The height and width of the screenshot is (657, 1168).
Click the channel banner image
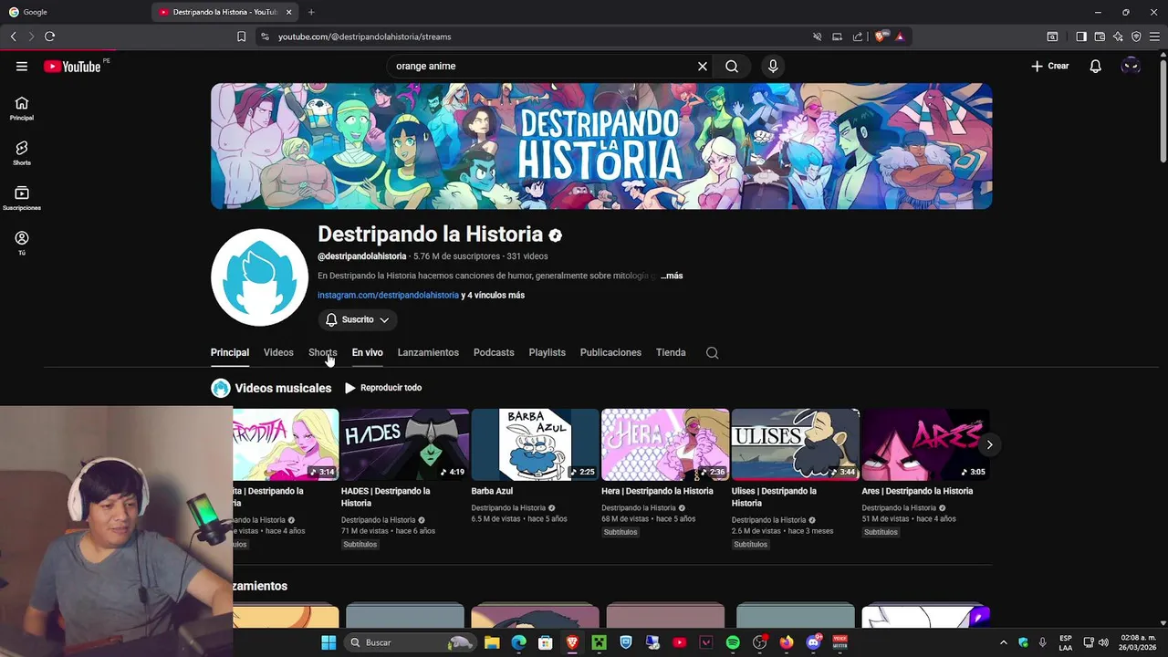pyautogui.click(x=601, y=146)
